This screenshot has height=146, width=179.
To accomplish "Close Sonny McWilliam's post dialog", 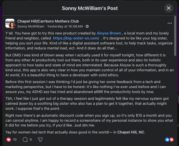I will (x=169, y=8).
